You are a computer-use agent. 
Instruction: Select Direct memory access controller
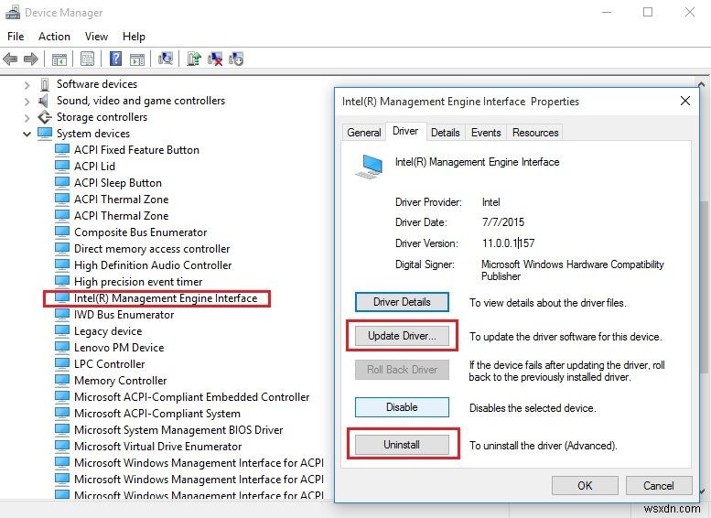[x=152, y=249]
